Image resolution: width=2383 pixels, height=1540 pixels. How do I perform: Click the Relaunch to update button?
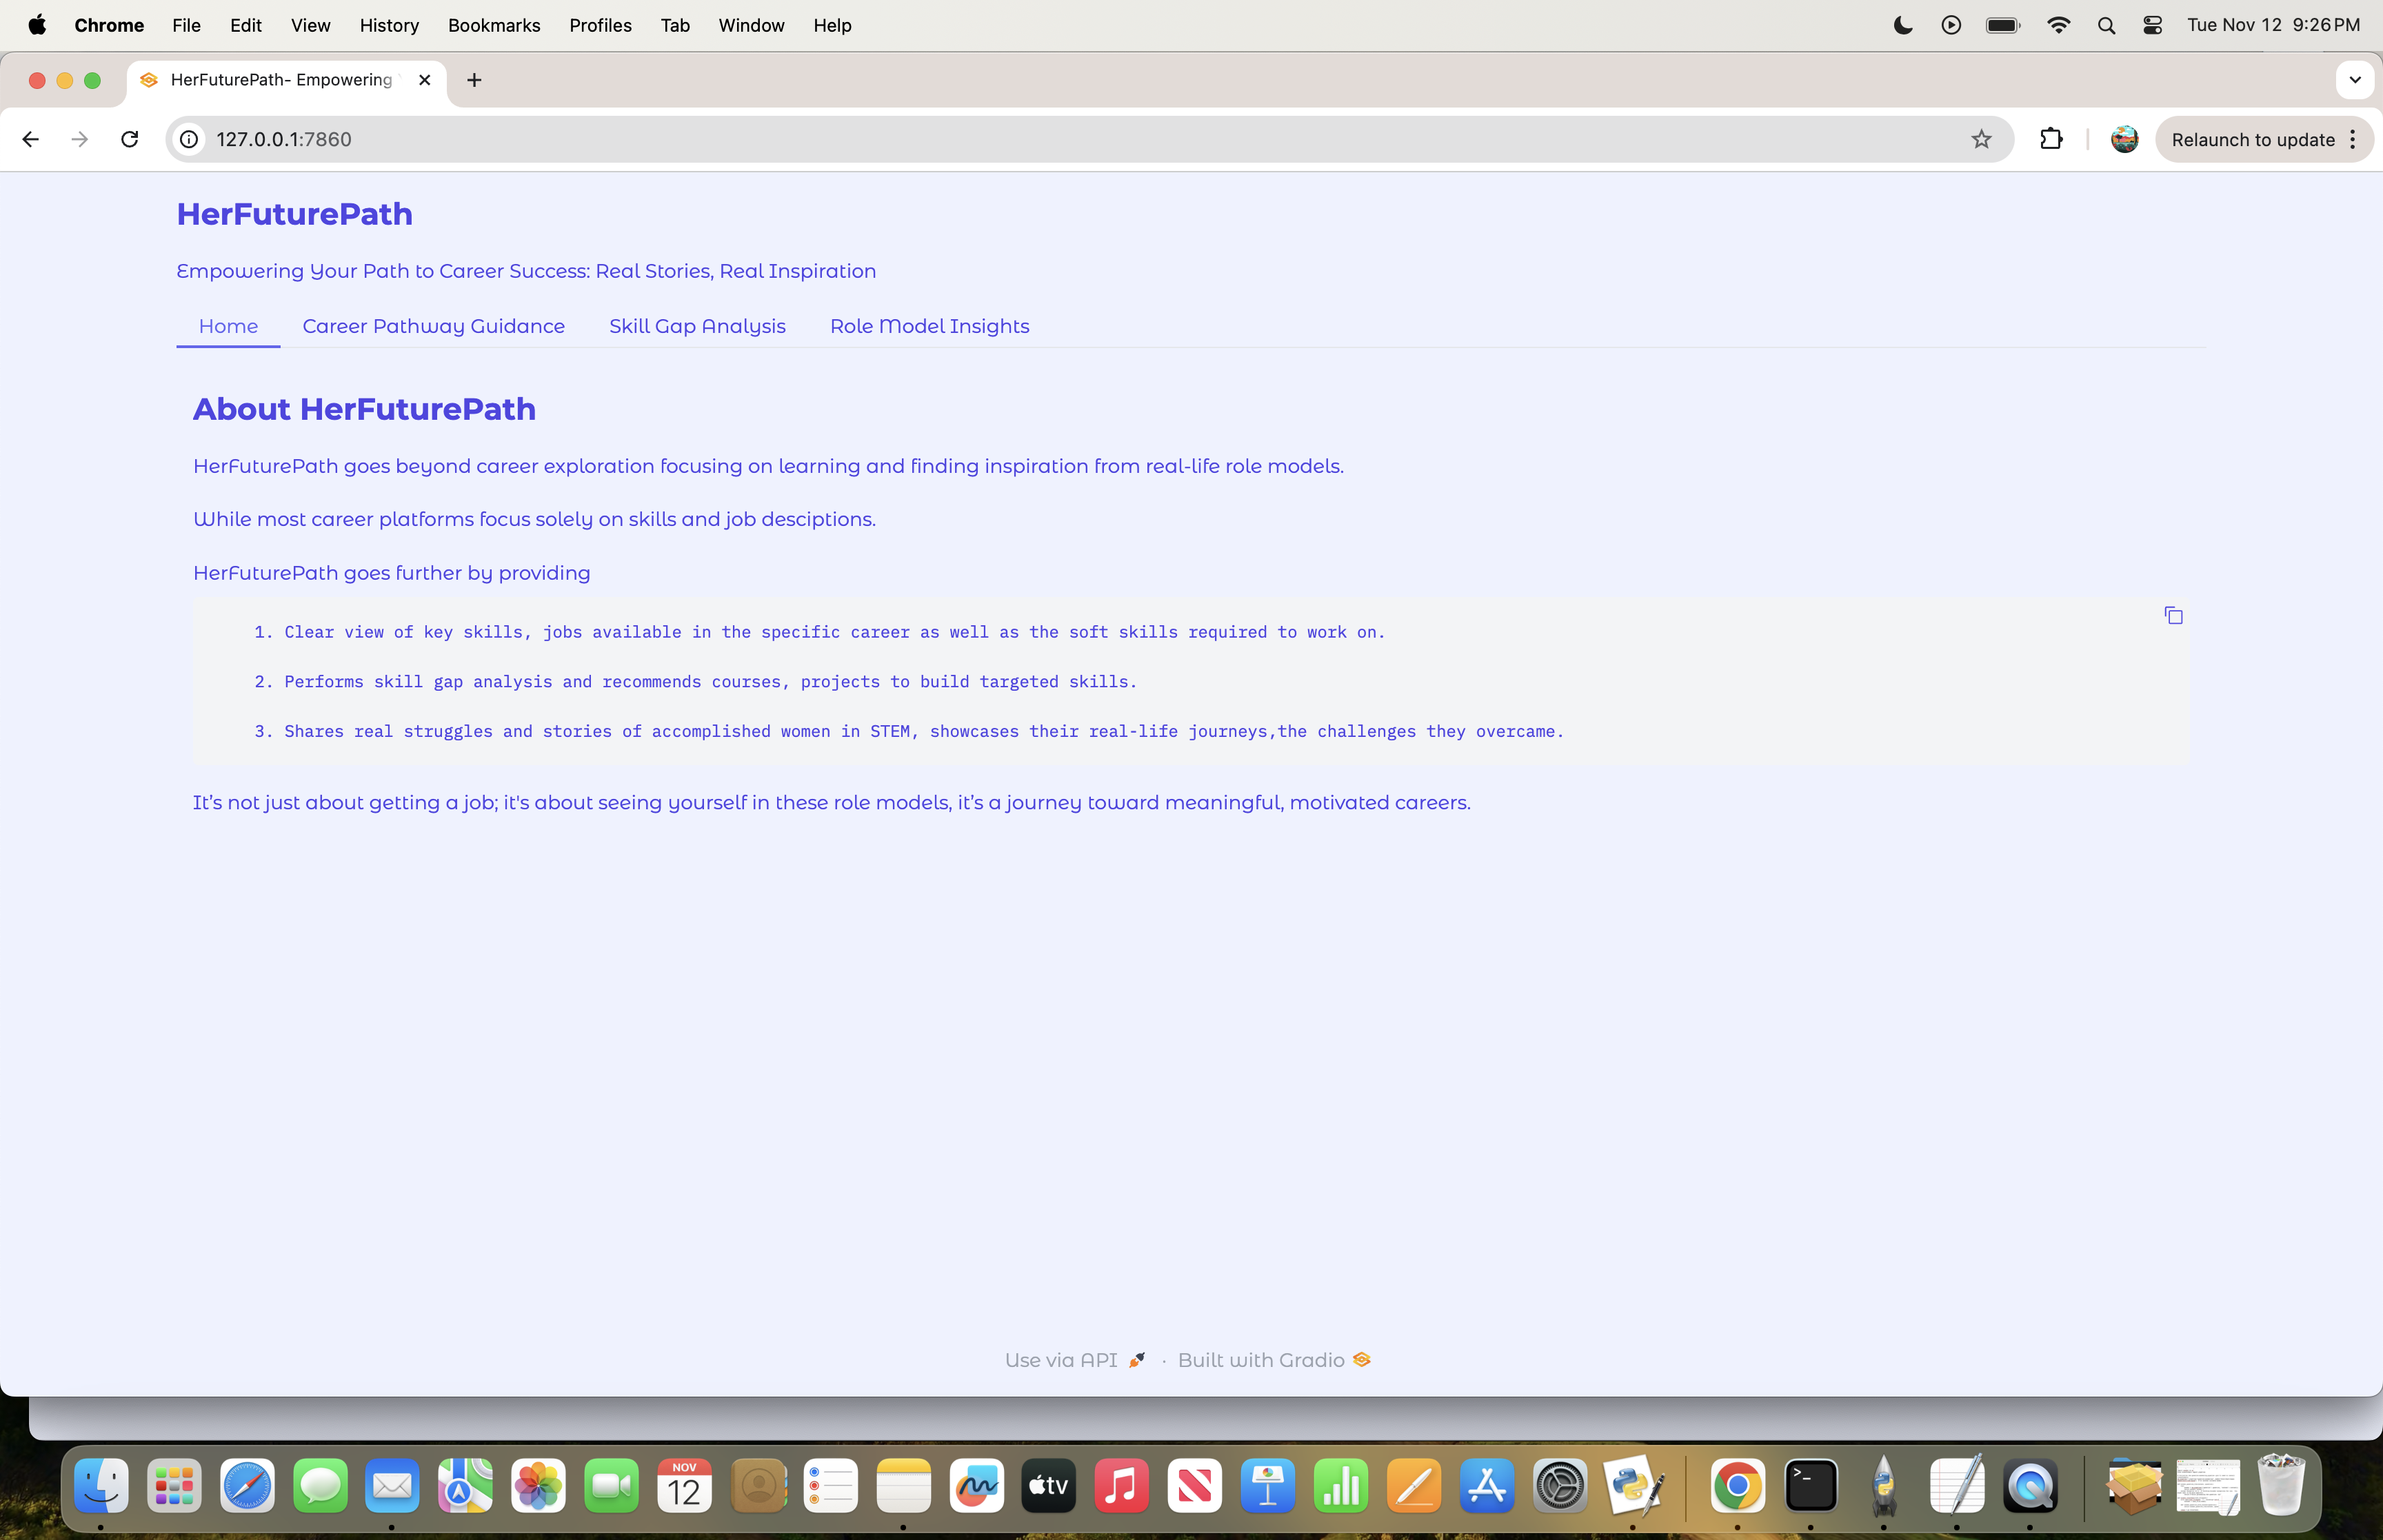[2252, 139]
